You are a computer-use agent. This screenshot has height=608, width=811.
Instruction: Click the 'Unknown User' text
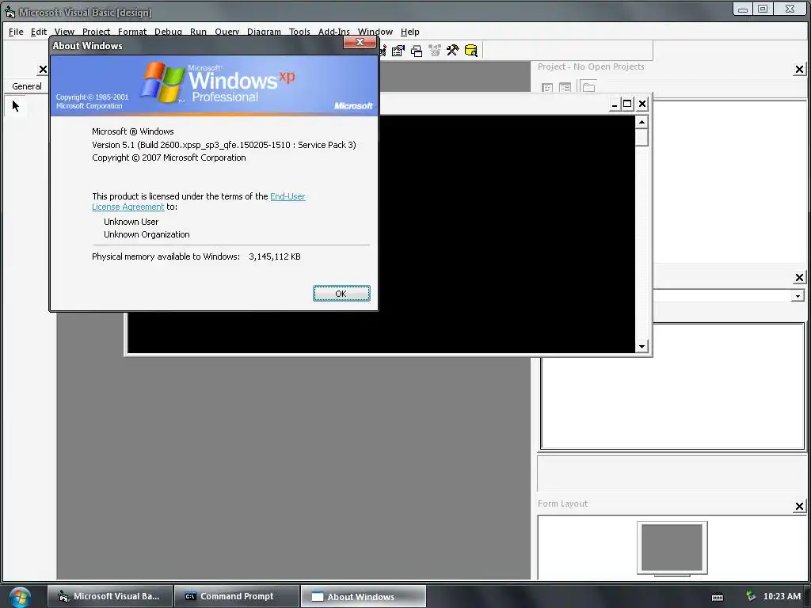click(131, 222)
